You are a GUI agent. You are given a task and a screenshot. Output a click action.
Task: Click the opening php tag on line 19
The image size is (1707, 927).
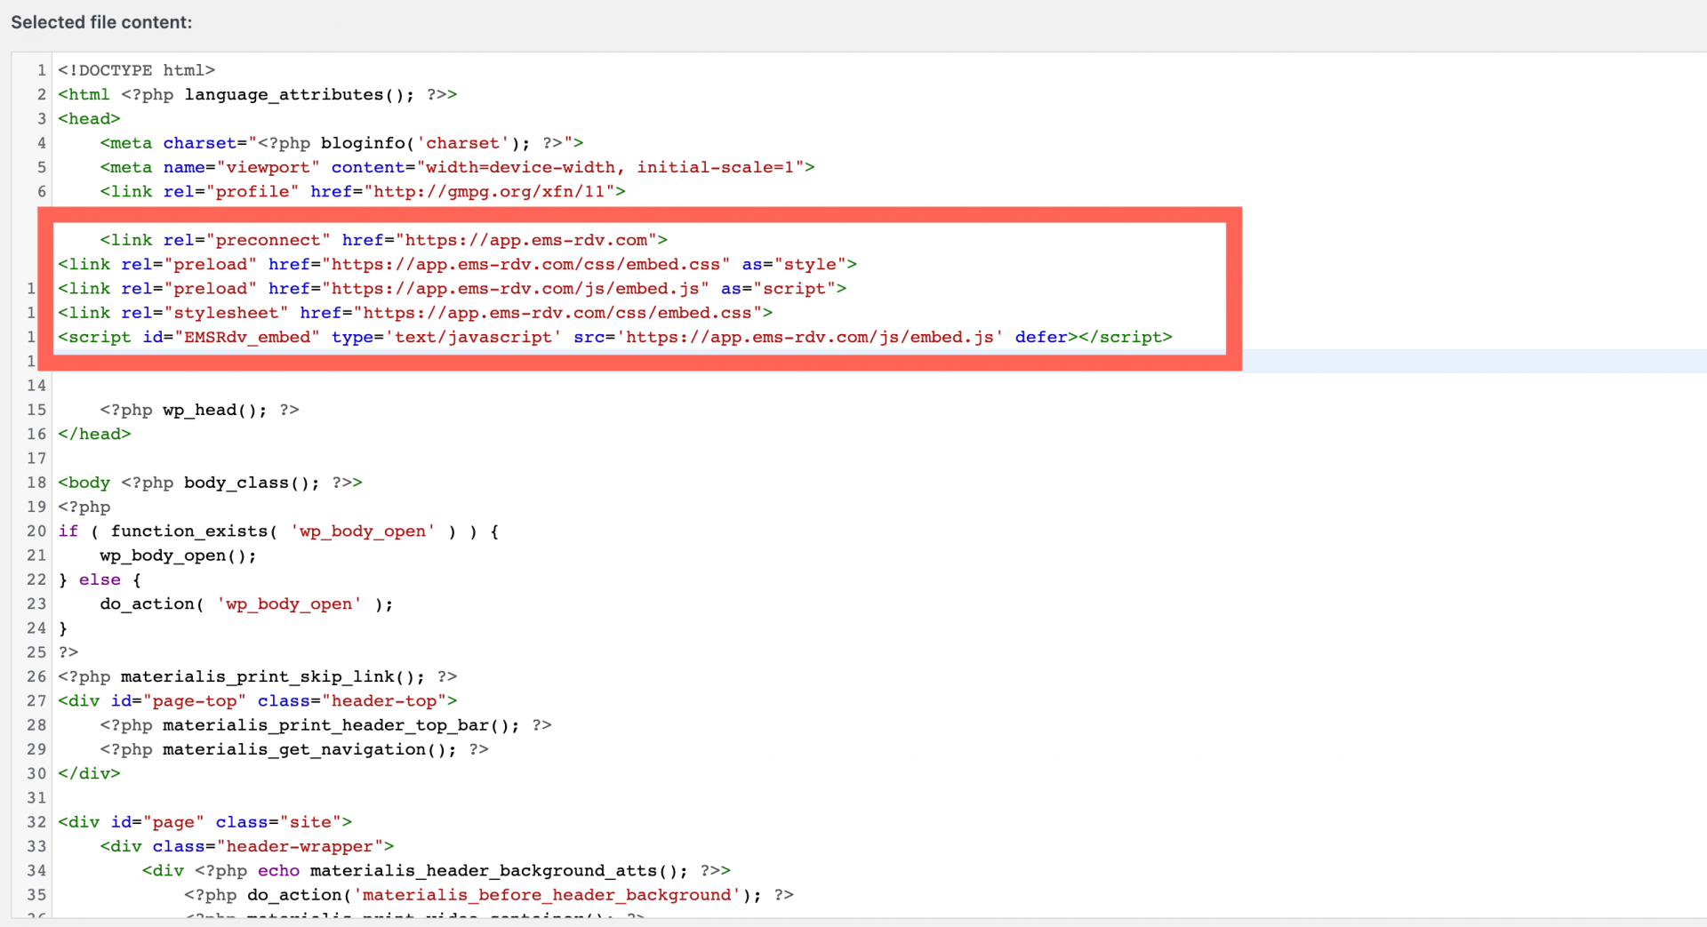(x=84, y=507)
